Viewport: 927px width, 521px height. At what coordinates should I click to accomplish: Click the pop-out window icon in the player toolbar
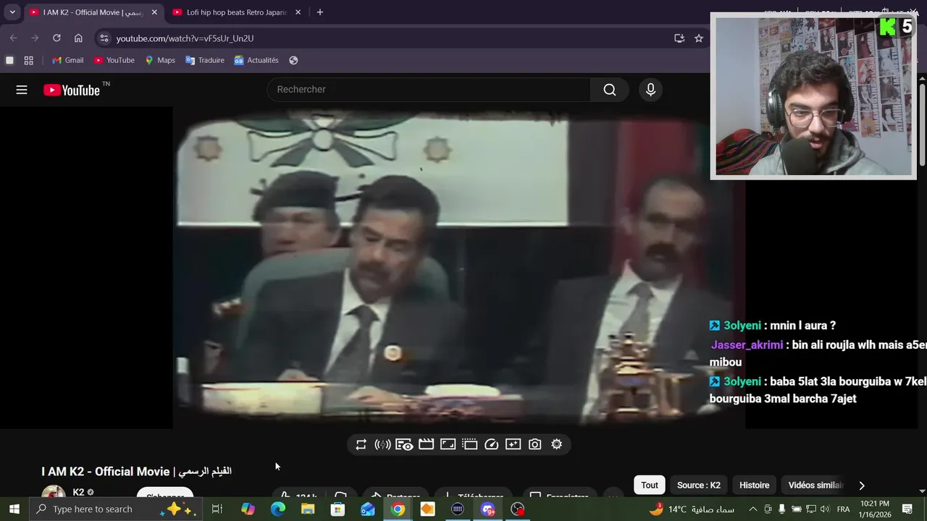(x=469, y=444)
